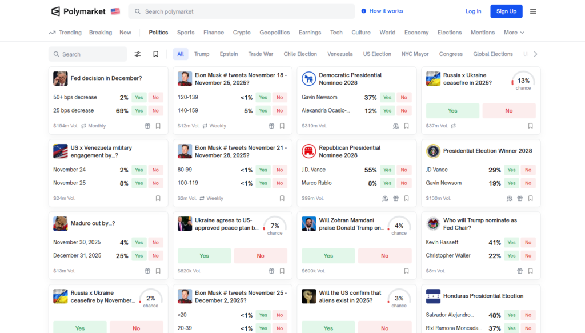Switch to the Crypto category tab
This screenshot has height=333, width=585.
point(242,33)
